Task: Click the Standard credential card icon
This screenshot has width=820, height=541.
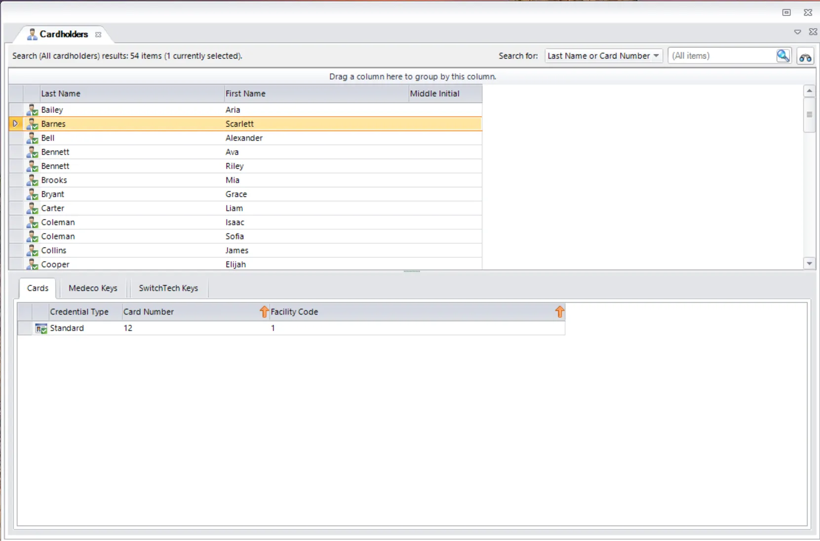Action: tap(41, 328)
